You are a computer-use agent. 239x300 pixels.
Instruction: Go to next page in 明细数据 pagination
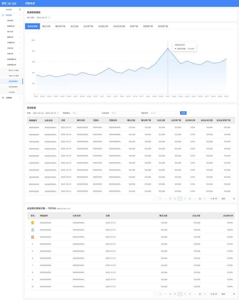coord(205,199)
